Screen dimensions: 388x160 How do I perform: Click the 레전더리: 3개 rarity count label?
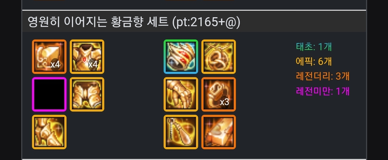[323, 76]
